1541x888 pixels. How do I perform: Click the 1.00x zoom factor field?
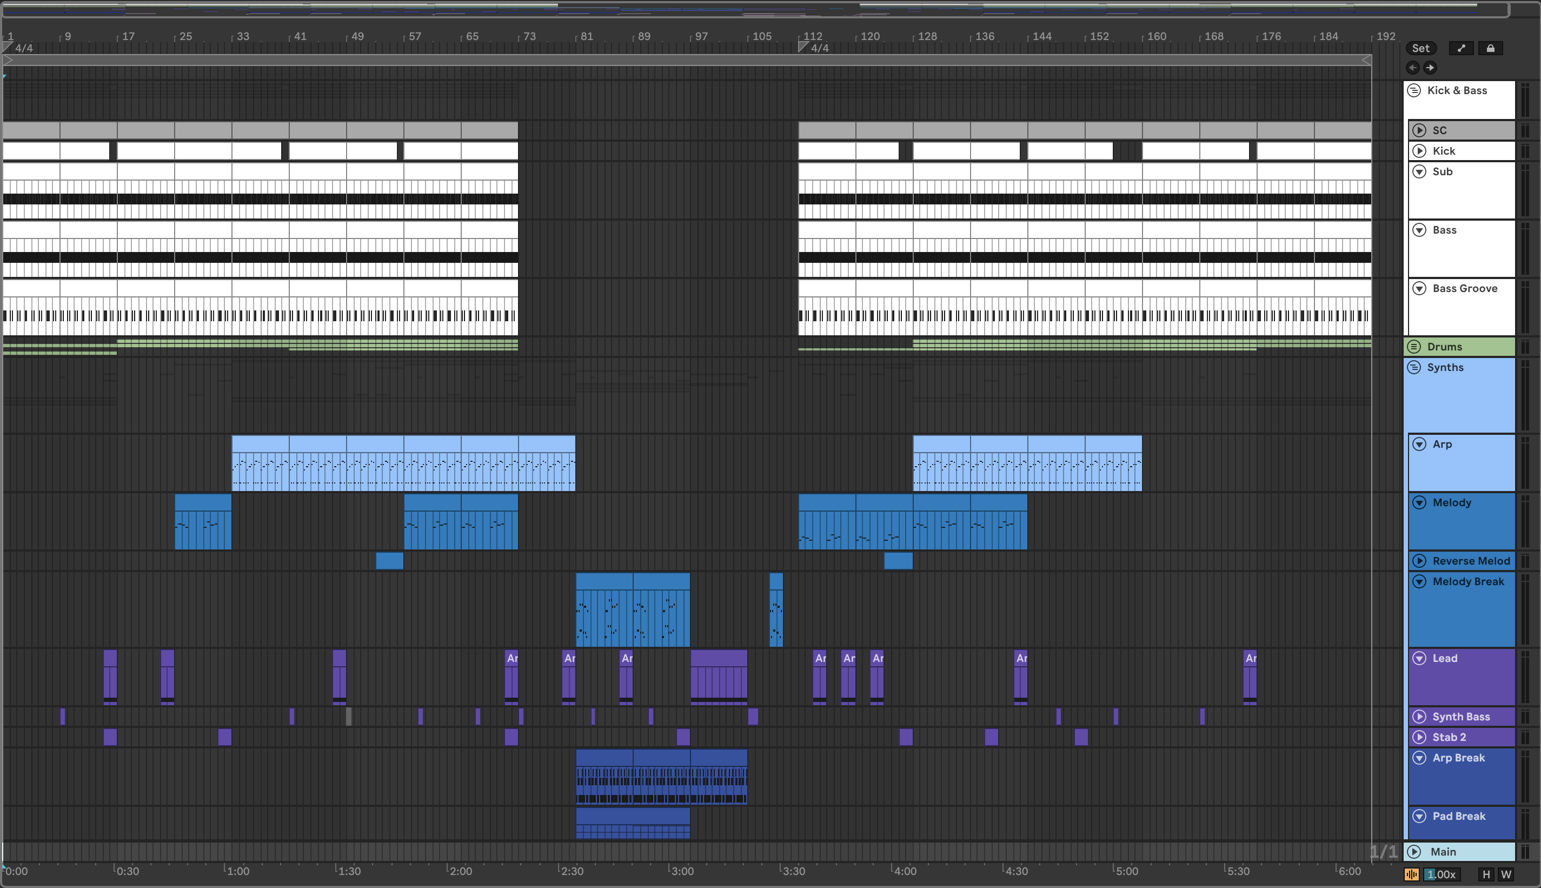tap(1442, 874)
